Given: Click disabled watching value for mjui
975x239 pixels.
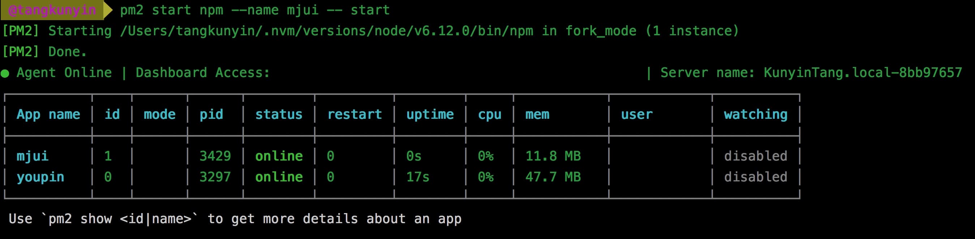Looking at the screenshot, I should click(x=755, y=156).
